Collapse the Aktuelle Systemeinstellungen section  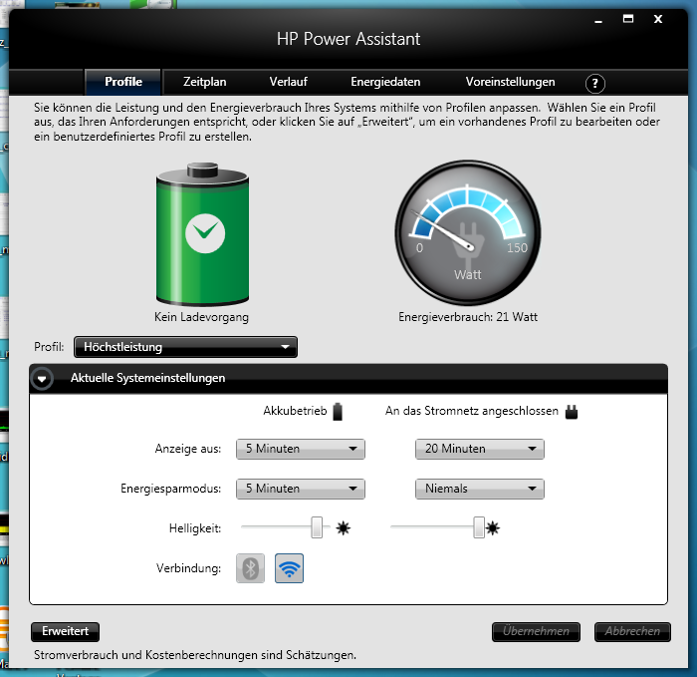42,379
